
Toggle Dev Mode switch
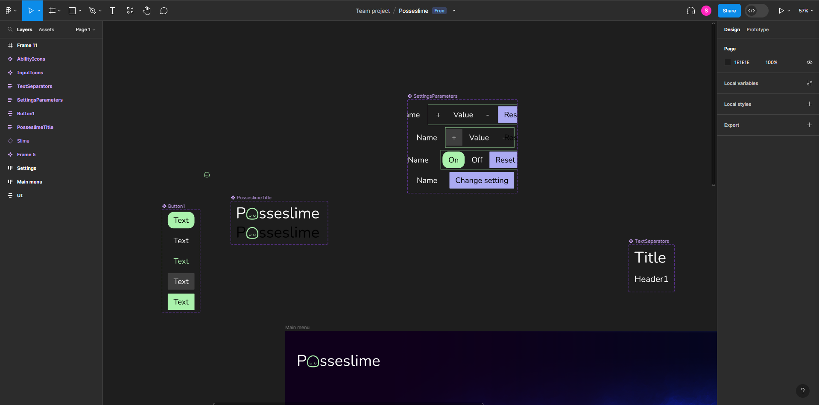point(756,11)
